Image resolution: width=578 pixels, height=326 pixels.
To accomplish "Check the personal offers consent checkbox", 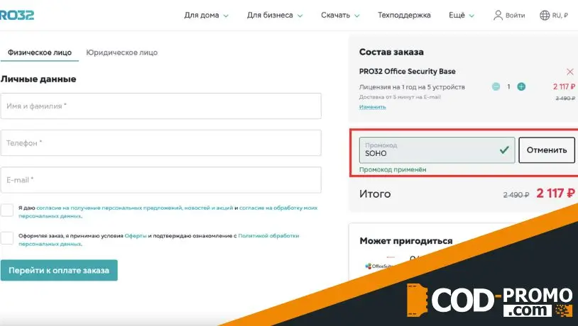I will [7, 210].
